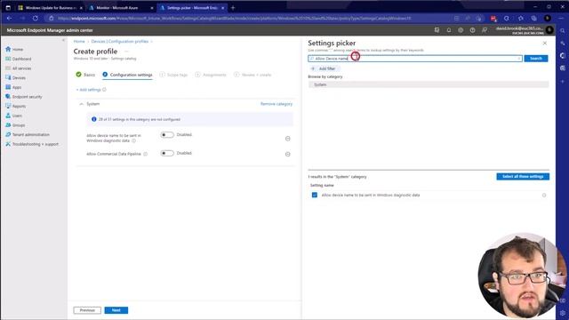This screenshot has width=569, height=320.
Task: Click the + Add settings link
Action: (89, 90)
